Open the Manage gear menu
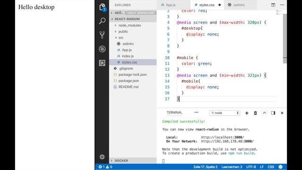The width and height of the screenshot is (302, 170). (x=102, y=157)
